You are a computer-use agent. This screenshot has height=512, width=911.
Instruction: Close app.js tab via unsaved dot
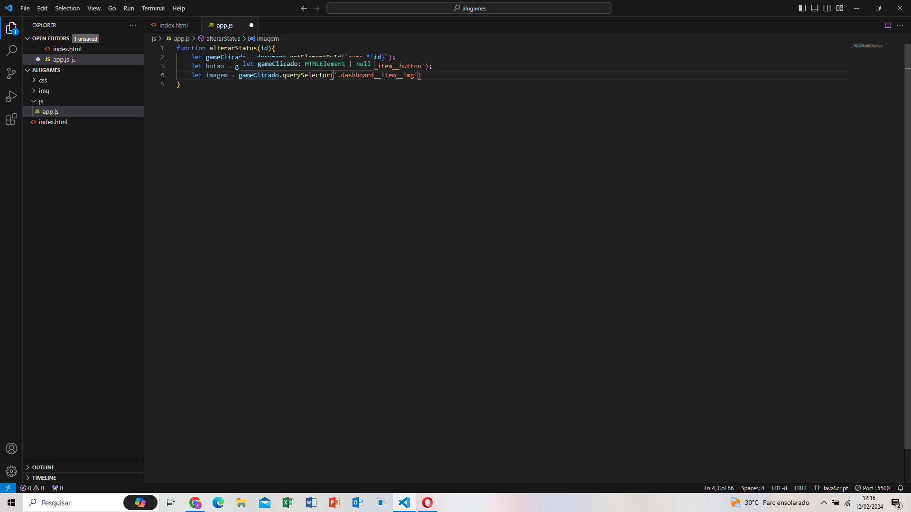click(251, 25)
